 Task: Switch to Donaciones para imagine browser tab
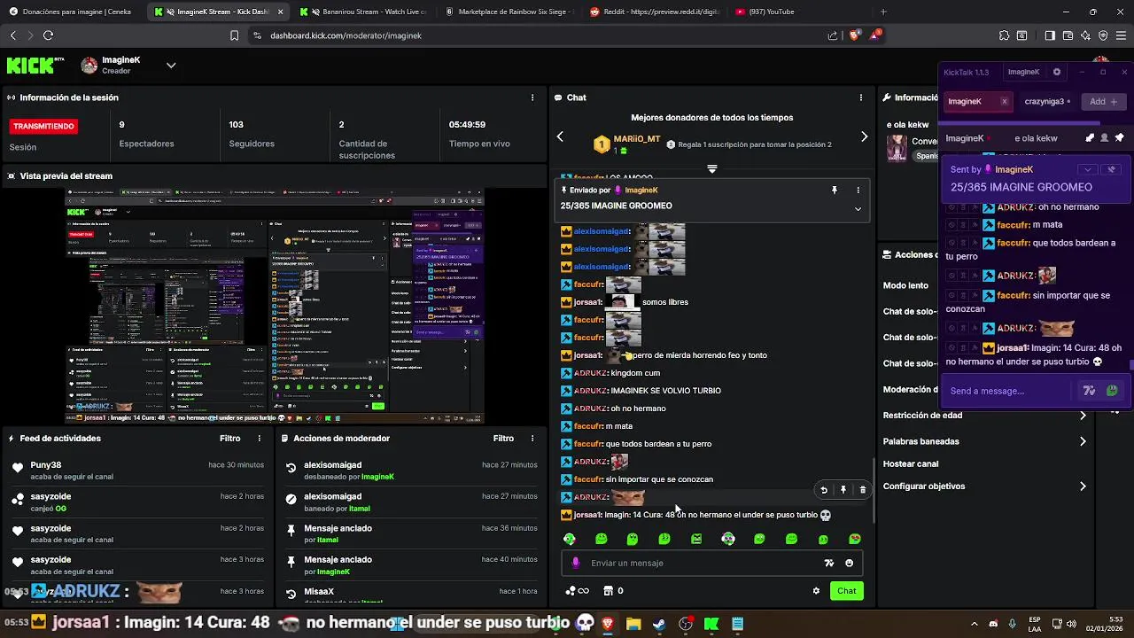point(73,12)
